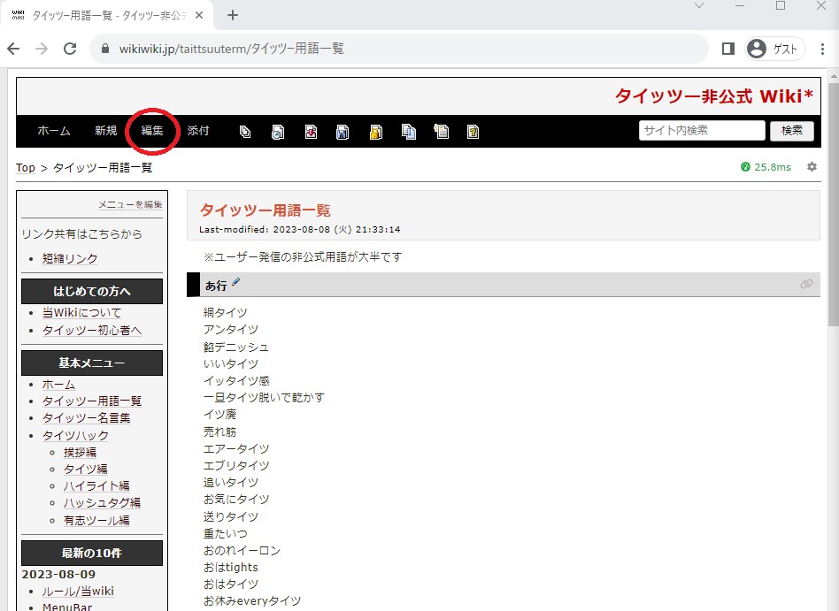Edit the あ行 section with the pencil icon
Screen dimensions: 839x611
coord(236,283)
